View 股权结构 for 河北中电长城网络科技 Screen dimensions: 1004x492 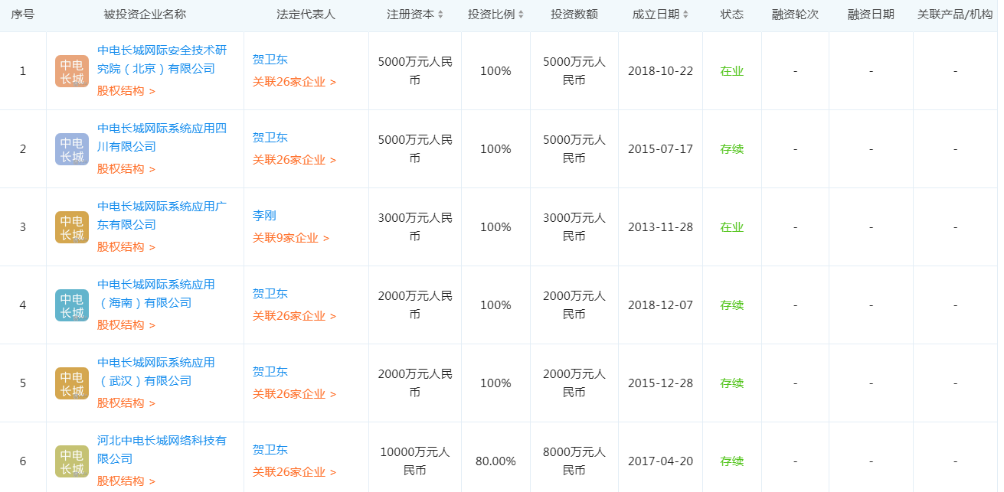[x=126, y=481]
